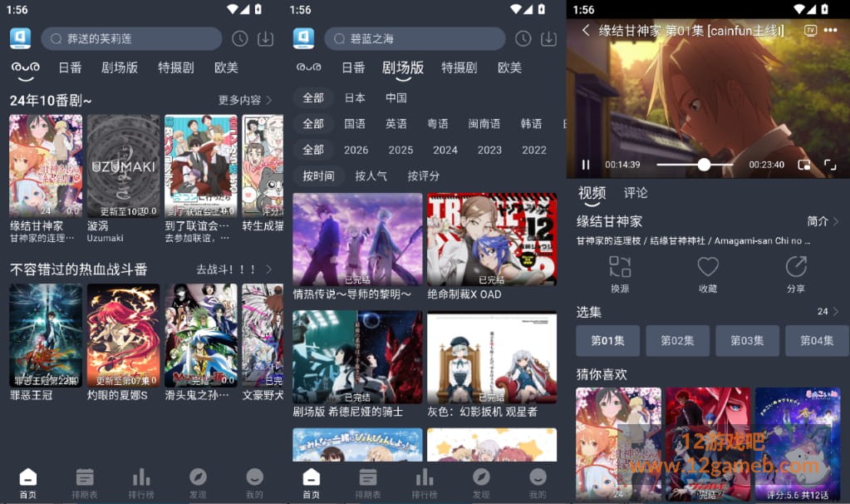850x504 pixels.
Task: Sort results by 按评分
Action: [424, 175]
